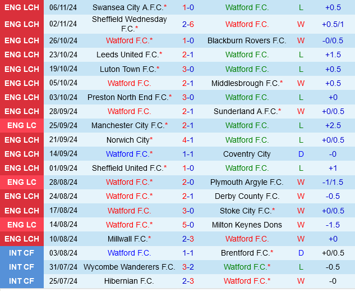The image size is (355, 291).
Task: Open the Preston North End F.C. link
Action: click(x=128, y=97)
